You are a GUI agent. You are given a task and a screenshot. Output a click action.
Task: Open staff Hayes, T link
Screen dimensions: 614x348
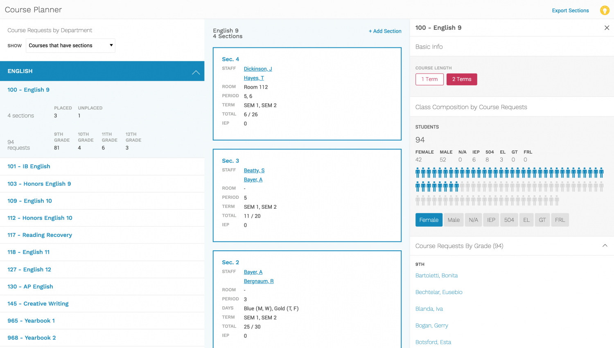click(x=254, y=78)
